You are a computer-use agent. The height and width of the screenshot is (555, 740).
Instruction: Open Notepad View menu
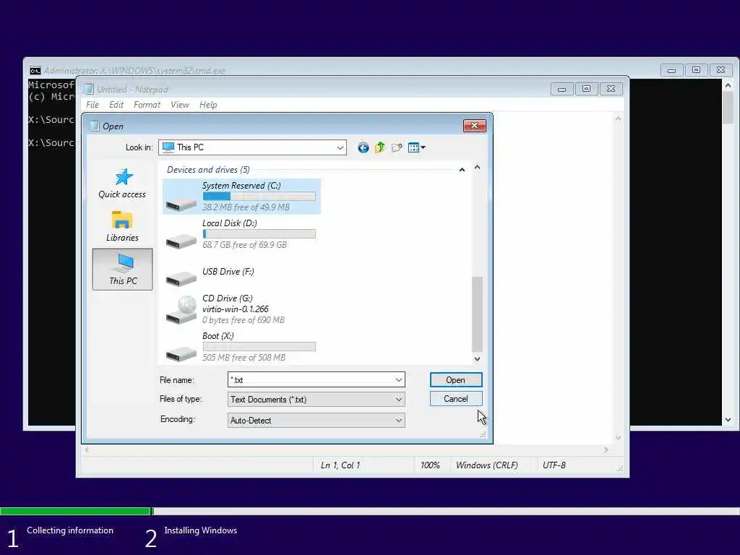[x=180, y=105]
